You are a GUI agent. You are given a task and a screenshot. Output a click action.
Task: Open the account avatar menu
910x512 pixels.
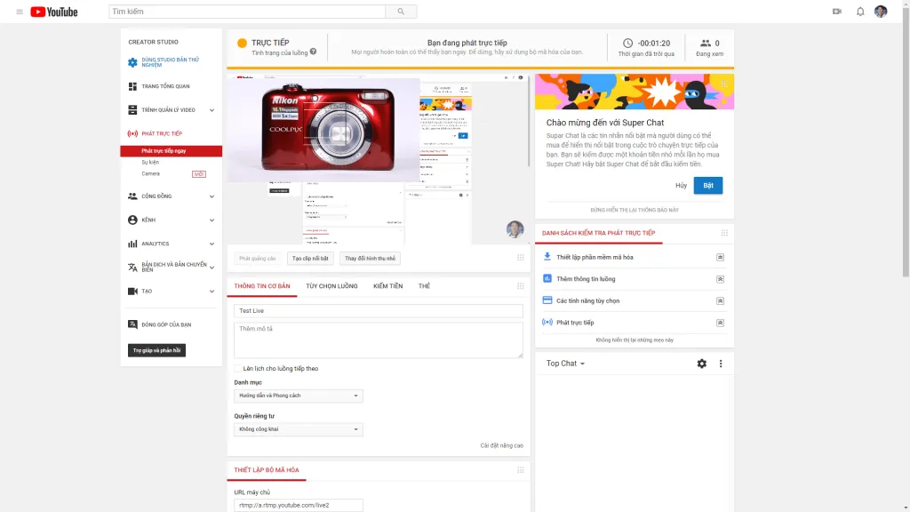tap(881, 12)
